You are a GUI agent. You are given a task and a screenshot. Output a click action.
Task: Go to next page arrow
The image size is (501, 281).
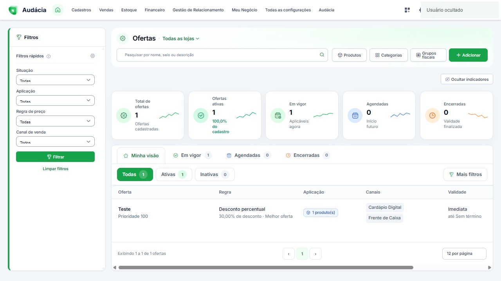[315, 254]
